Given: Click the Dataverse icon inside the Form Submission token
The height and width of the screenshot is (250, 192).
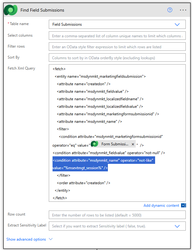Looking at the screenshot, I should tap(95, 144).
